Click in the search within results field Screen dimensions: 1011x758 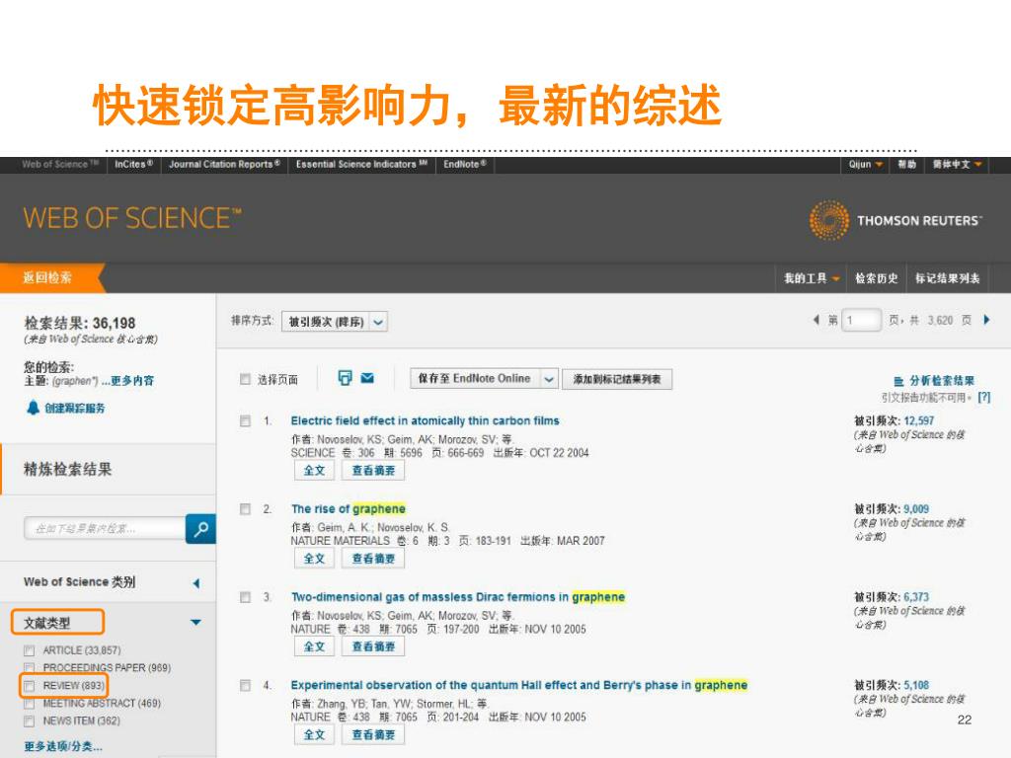105,529
